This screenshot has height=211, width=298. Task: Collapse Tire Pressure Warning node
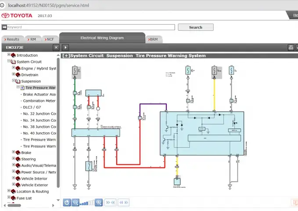click(18, 87)
